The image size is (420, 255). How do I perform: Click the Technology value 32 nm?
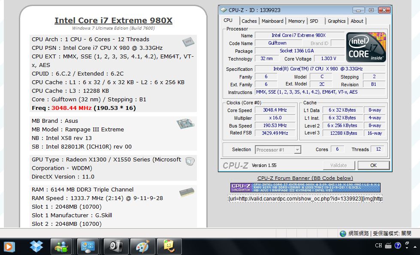(x=266, y=58)
